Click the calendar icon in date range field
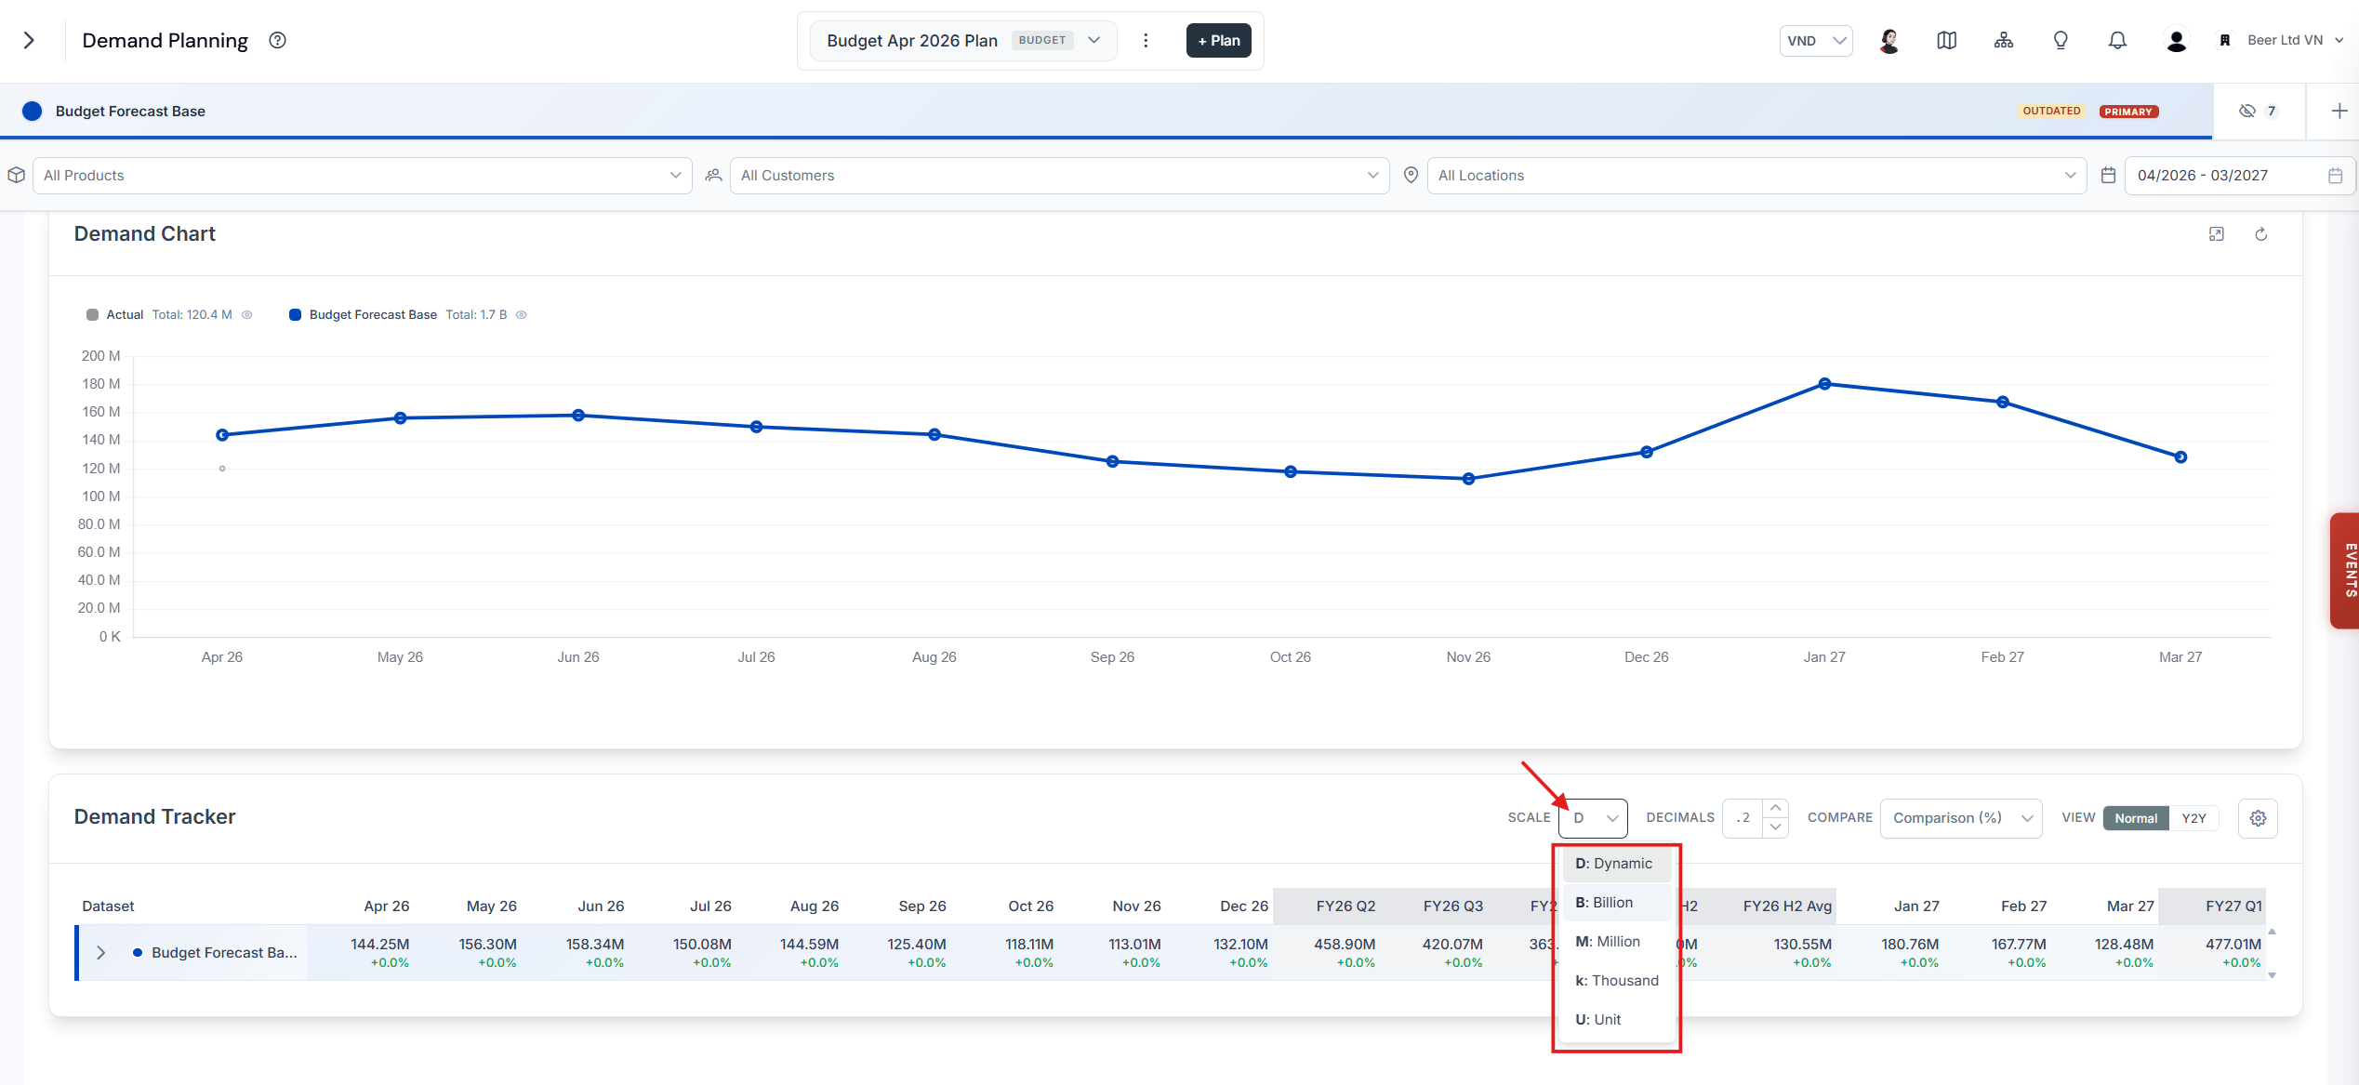Screen dimensions: 2359x1085 2335,175
